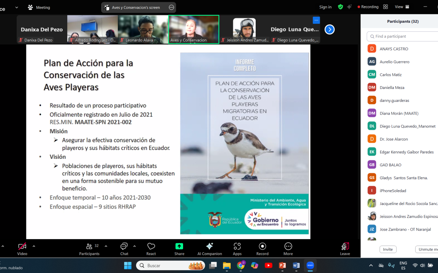Stop screen sharing with the Share icon
The height and width of the screenshot is (273, 438).
179,248
